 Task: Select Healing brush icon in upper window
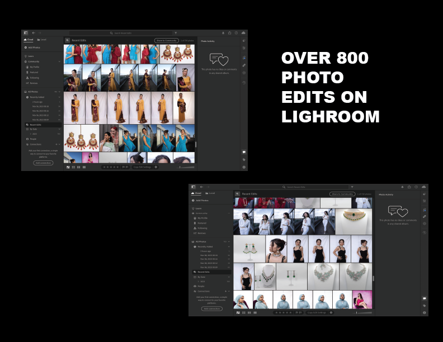click(244, 65)
